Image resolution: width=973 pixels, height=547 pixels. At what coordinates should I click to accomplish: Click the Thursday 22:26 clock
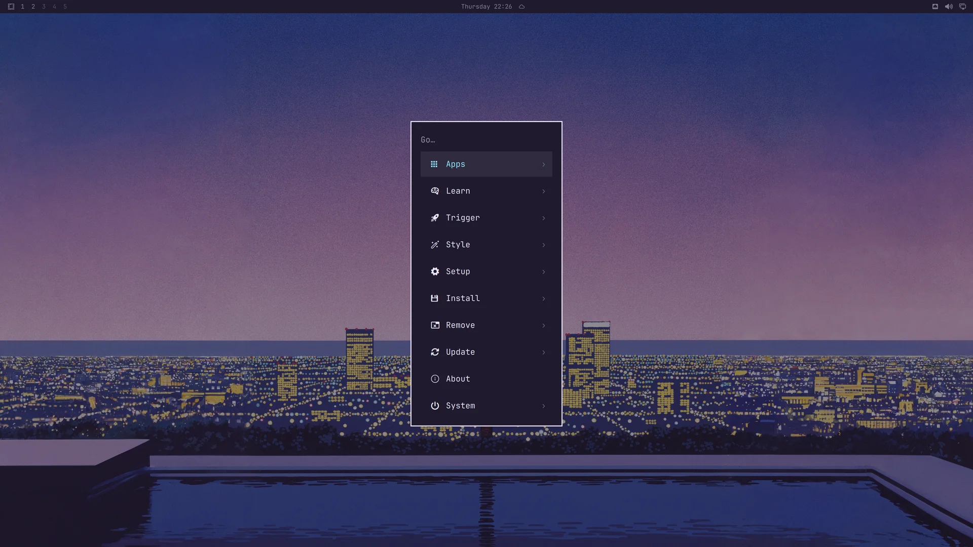click(486, 7)
